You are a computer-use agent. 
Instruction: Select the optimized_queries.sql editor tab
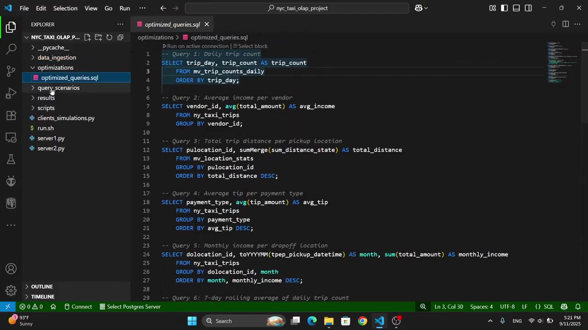pos(172,25)
